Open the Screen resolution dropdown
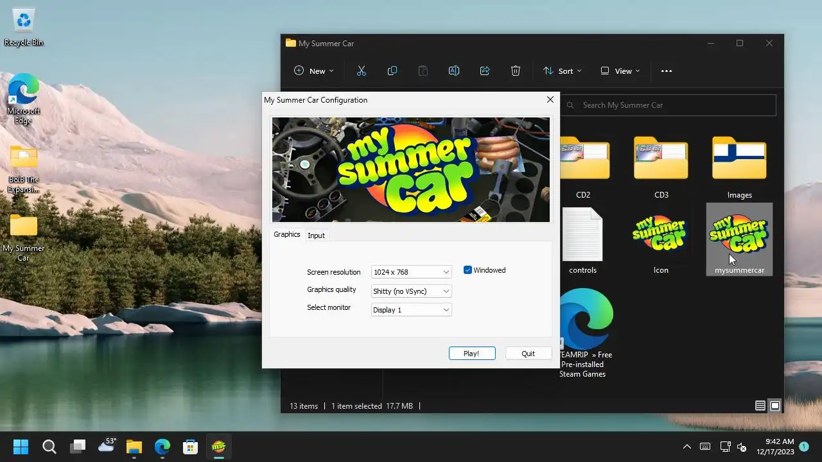The width and height of the screenshot is (822, 462). 411,272
